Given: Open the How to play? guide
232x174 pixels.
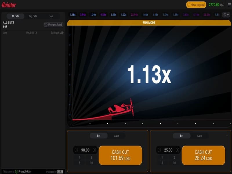Looking at the screenshot, I should tap(196, 5).
